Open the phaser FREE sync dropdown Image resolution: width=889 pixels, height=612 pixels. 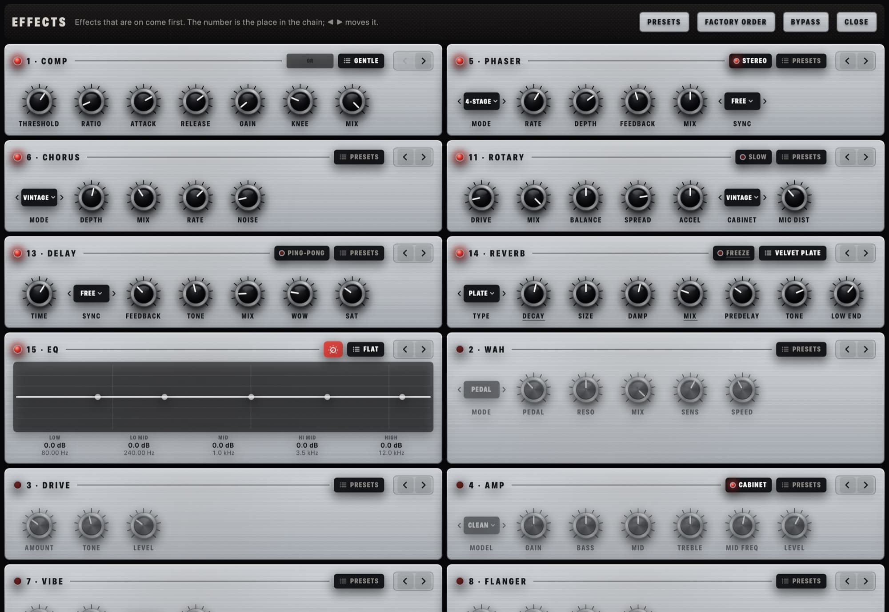(742, 101)
